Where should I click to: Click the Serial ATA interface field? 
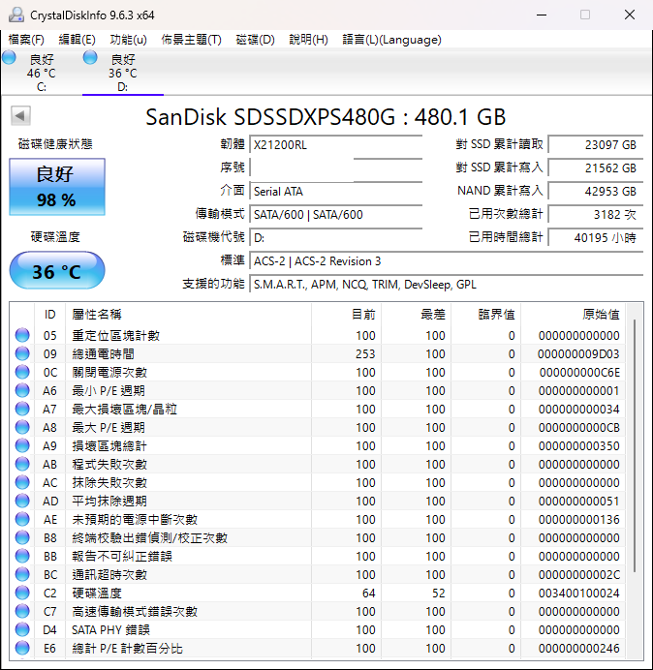(335, 191)
